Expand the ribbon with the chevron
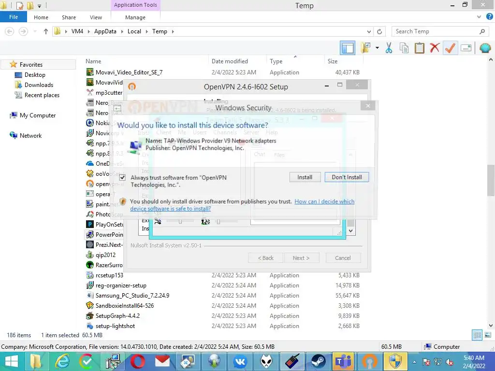495x371 pixels. 479,17
